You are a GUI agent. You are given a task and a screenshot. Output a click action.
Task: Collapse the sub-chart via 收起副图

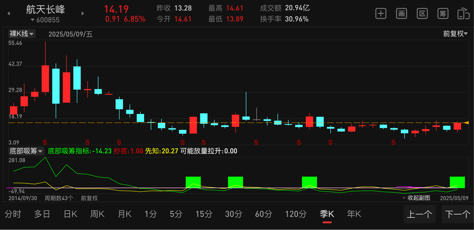pos(416,198)
